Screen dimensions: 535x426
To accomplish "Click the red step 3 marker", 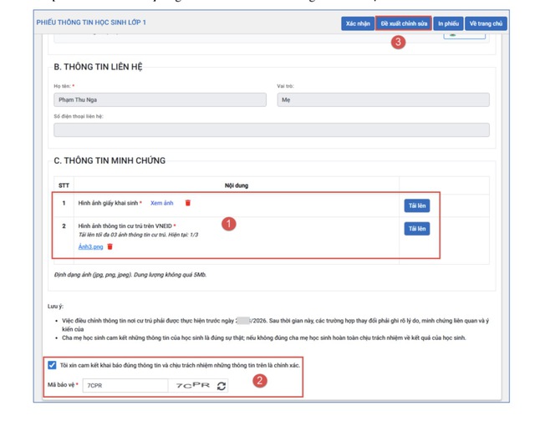I will [399, 43].
